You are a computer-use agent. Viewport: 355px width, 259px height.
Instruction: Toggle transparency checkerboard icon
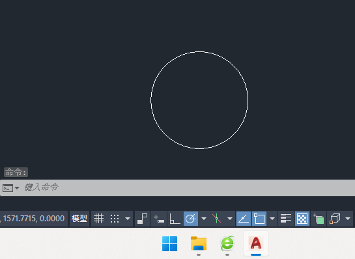pos(302,219)
